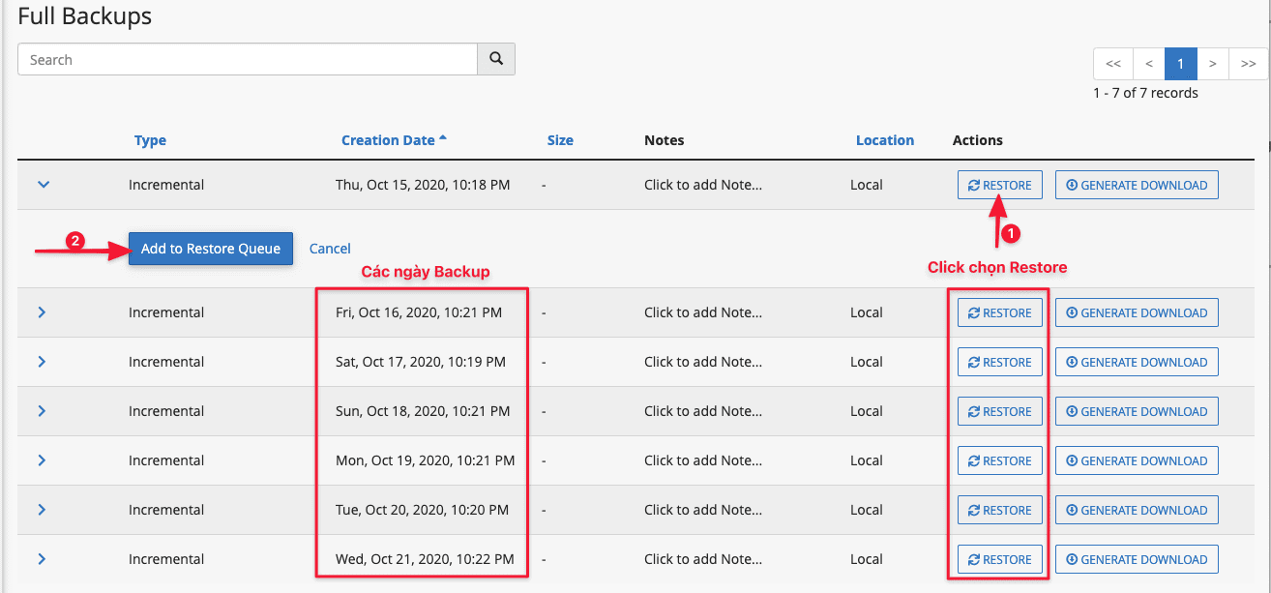Expand the Wed, Oct 21 backup row
The height and width of the screenshot is (593, 1271).
tap(42, 559)
